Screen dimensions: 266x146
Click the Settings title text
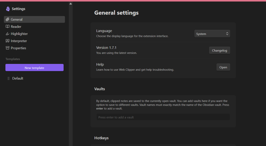[18, 9]
